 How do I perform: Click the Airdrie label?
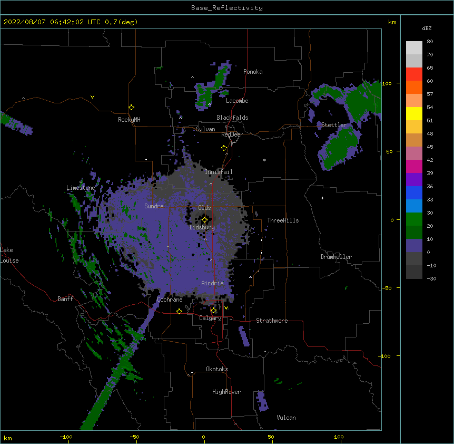click(x=212, y=283)
